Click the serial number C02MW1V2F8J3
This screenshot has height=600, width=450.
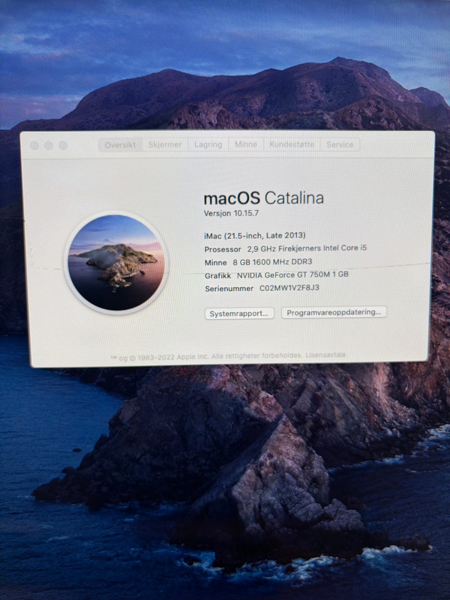pos(290,288)
